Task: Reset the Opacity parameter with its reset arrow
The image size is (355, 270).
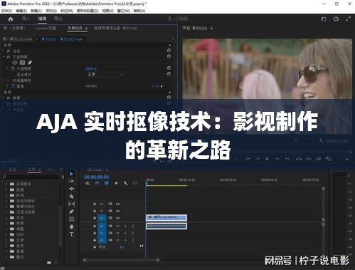Action: (x=169, y=68)
